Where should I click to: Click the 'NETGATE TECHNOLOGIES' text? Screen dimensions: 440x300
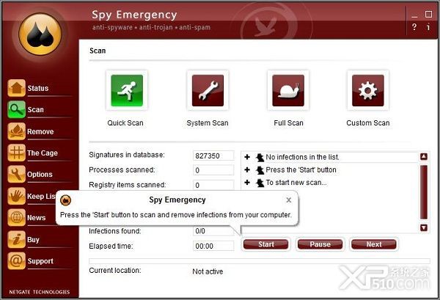pyautogui.click(x=40, y=292)
